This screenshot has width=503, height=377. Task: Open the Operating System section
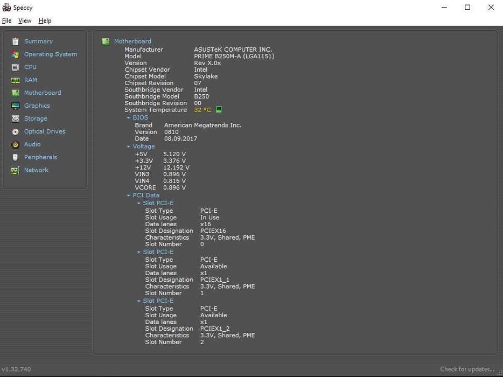(x=51, y=54)
